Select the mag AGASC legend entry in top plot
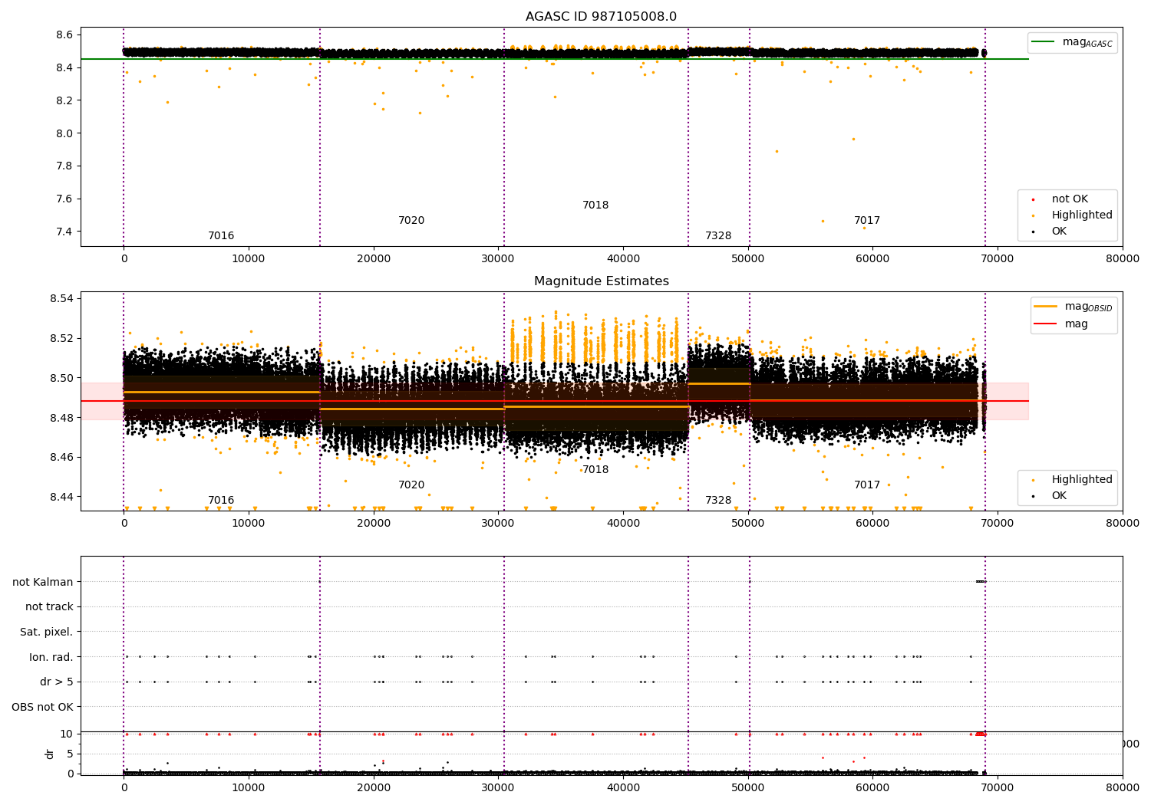Viewport: 1151px width, 805px height. click(1073, 42)
